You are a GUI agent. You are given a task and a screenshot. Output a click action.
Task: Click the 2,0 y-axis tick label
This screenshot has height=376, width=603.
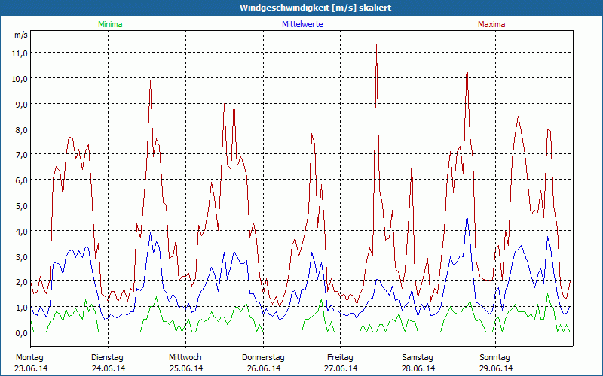(20, 282)
